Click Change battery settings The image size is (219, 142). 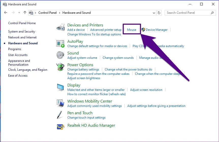(x=83, y=69)
